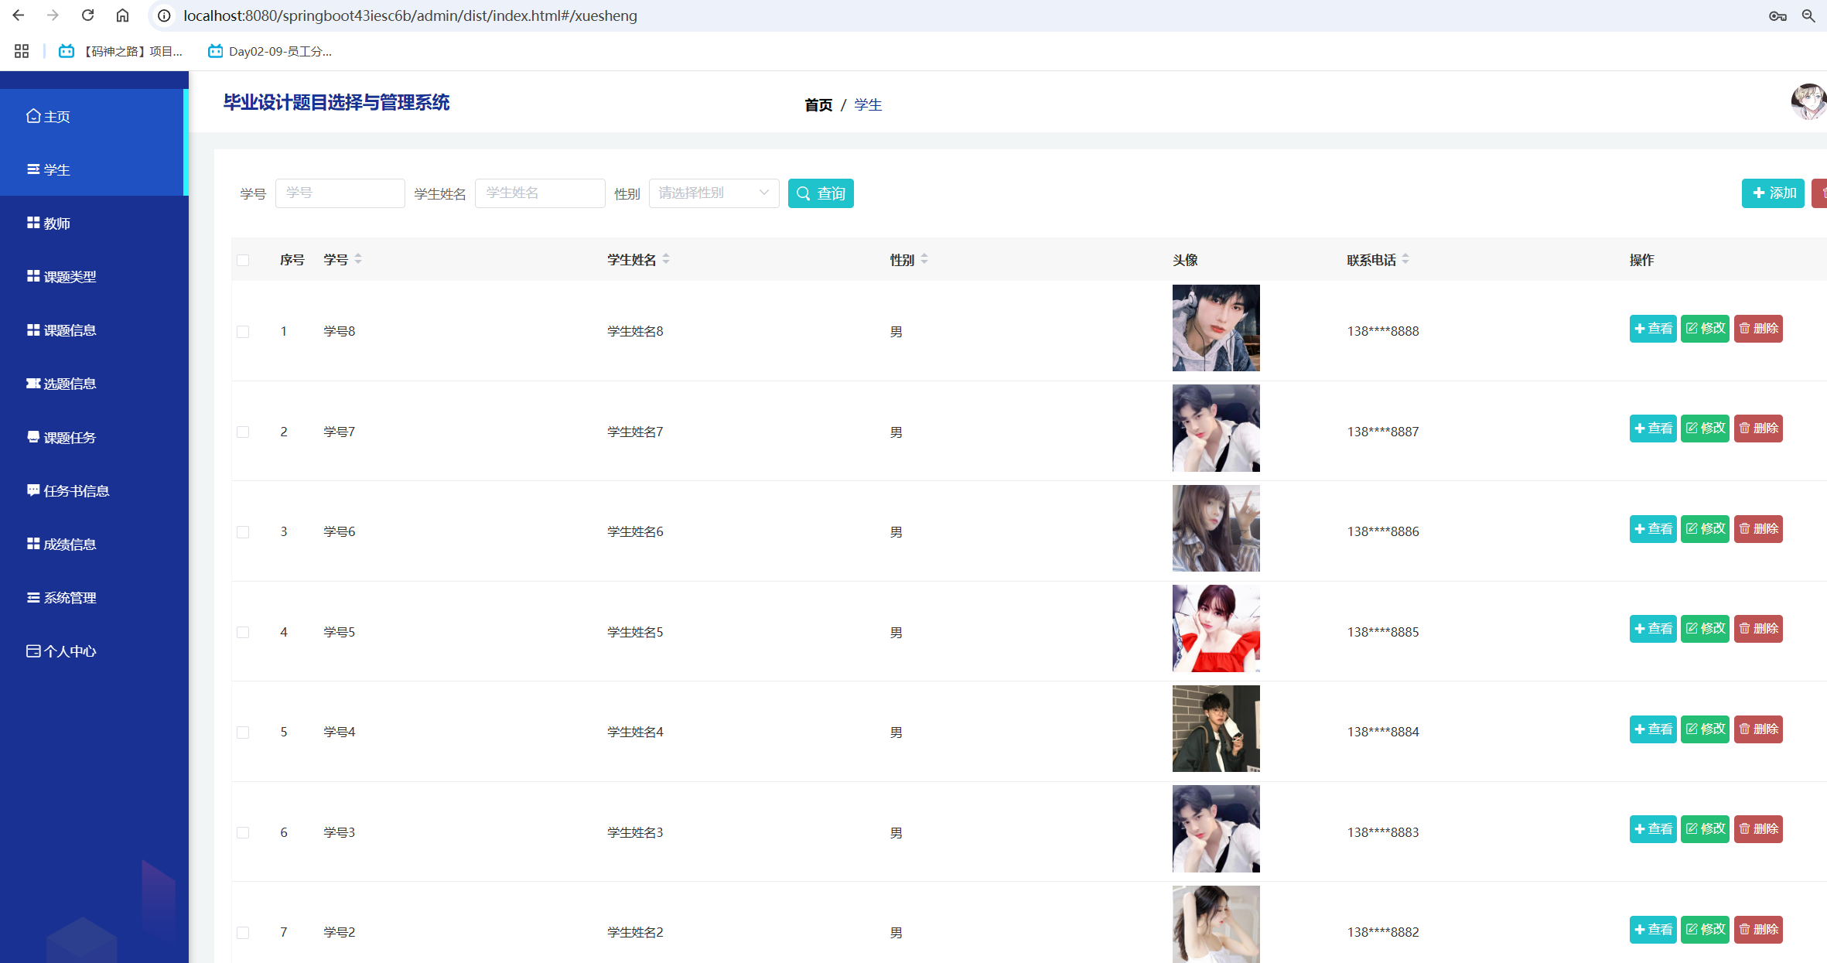Check the checkbox for row 学号8

point(243,332)
